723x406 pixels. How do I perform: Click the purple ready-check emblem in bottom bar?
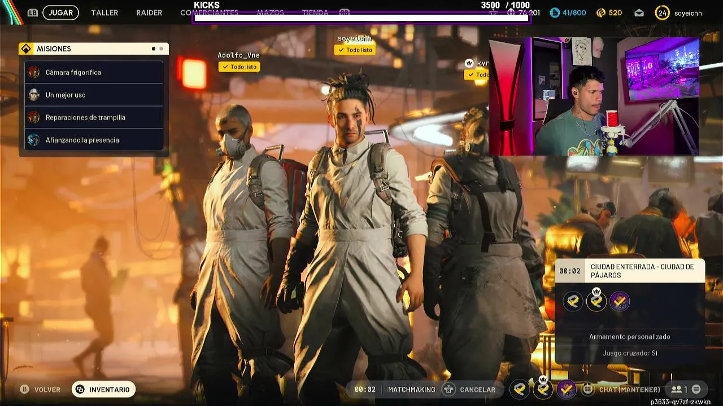click(567, 389)
